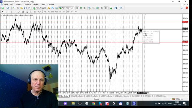Open Settings gear in taskbar
Image resolution: width=192 pixels, height=108 pixels.
[114, 103]
